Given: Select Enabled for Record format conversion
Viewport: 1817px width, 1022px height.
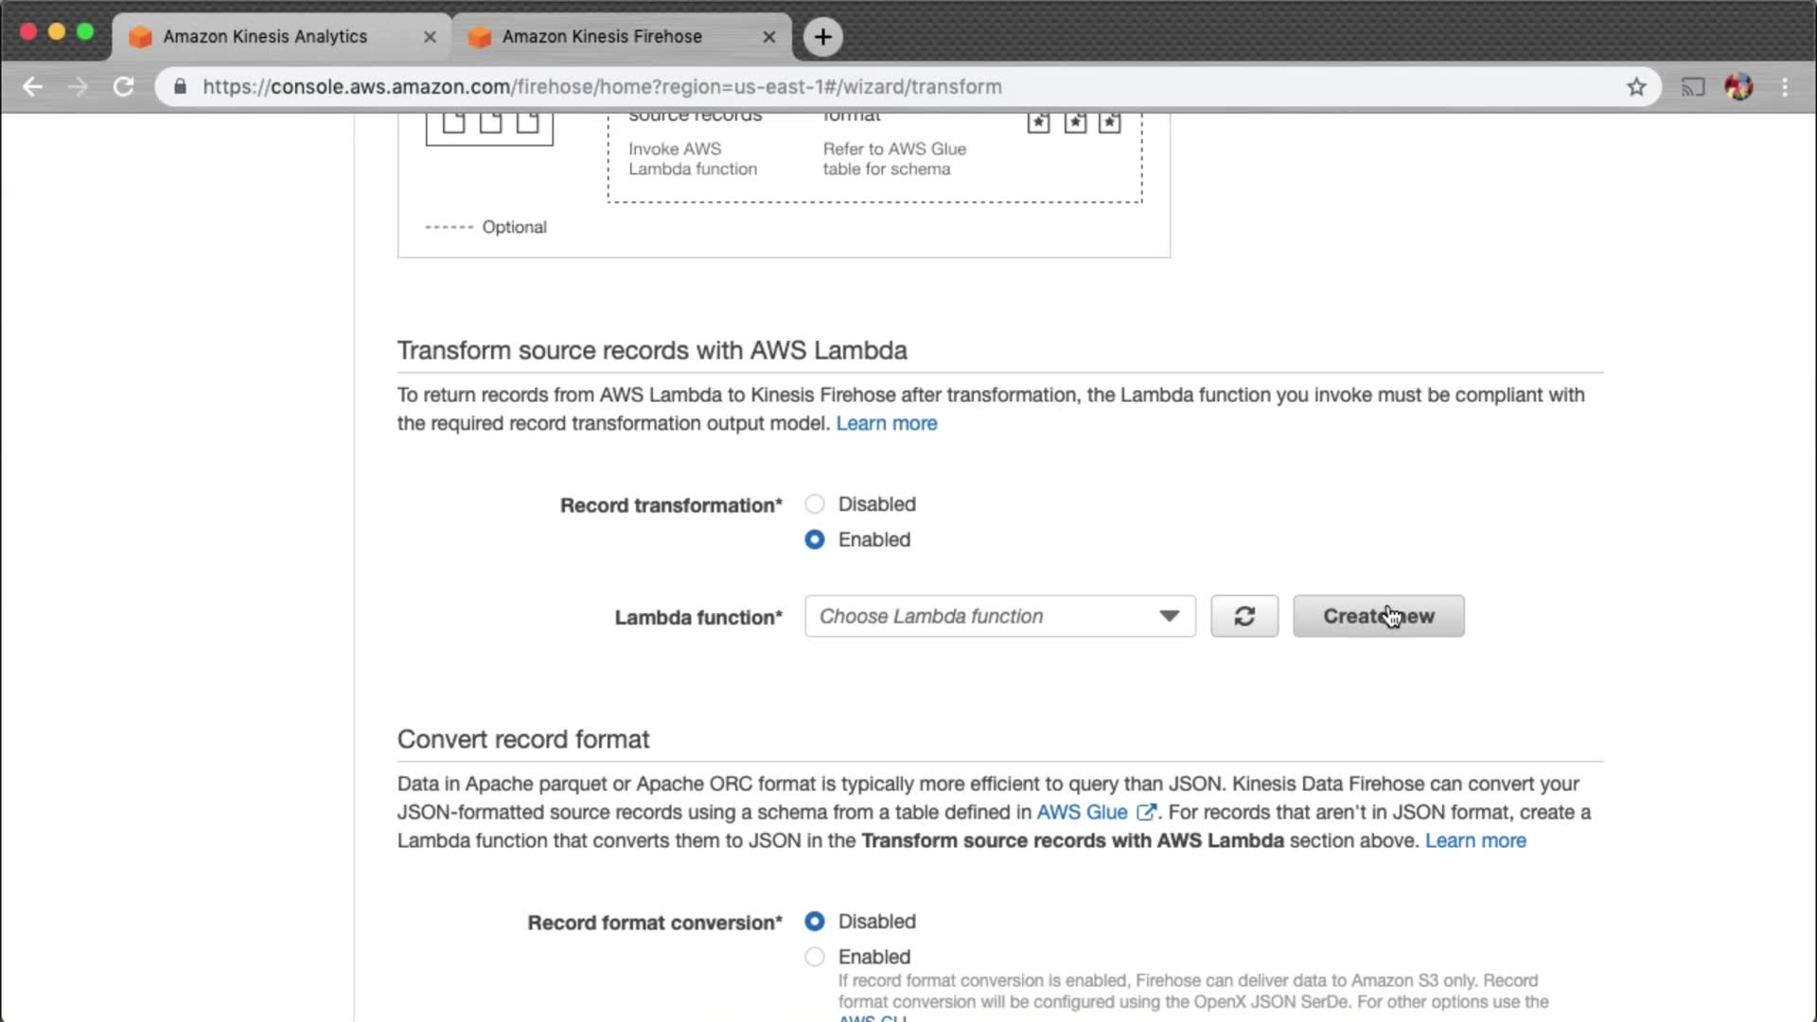Looking at the screenshot, I should pyautogui.click(x=814, y=957).
